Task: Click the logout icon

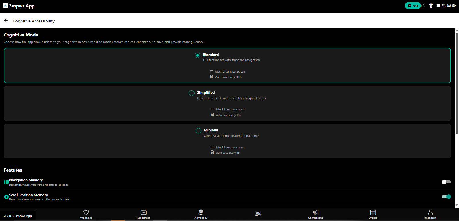Action: pyautogui.click(x=454, y=5)
